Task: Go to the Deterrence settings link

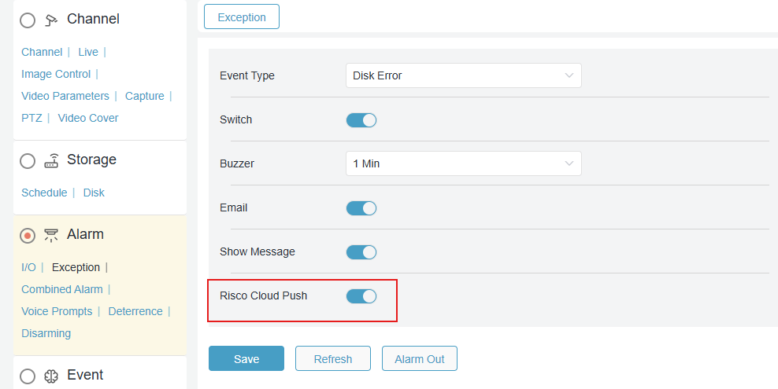Action: 135,311
